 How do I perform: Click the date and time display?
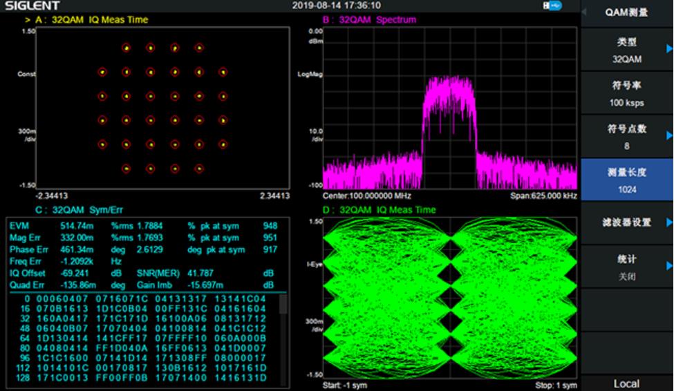[336, 6]
